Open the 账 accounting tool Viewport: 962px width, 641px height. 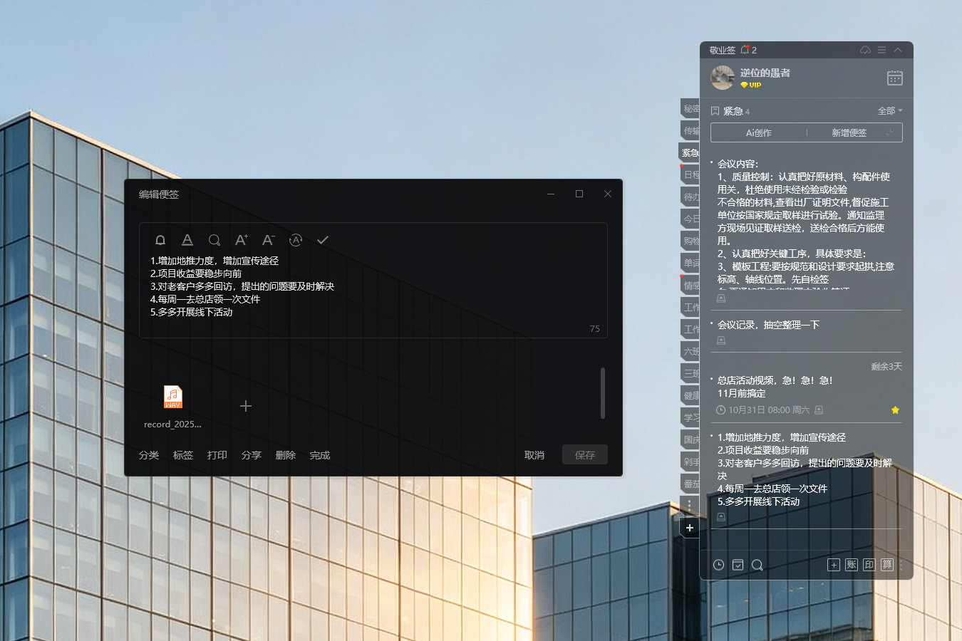pyautogui.click(x=852, y=565)
